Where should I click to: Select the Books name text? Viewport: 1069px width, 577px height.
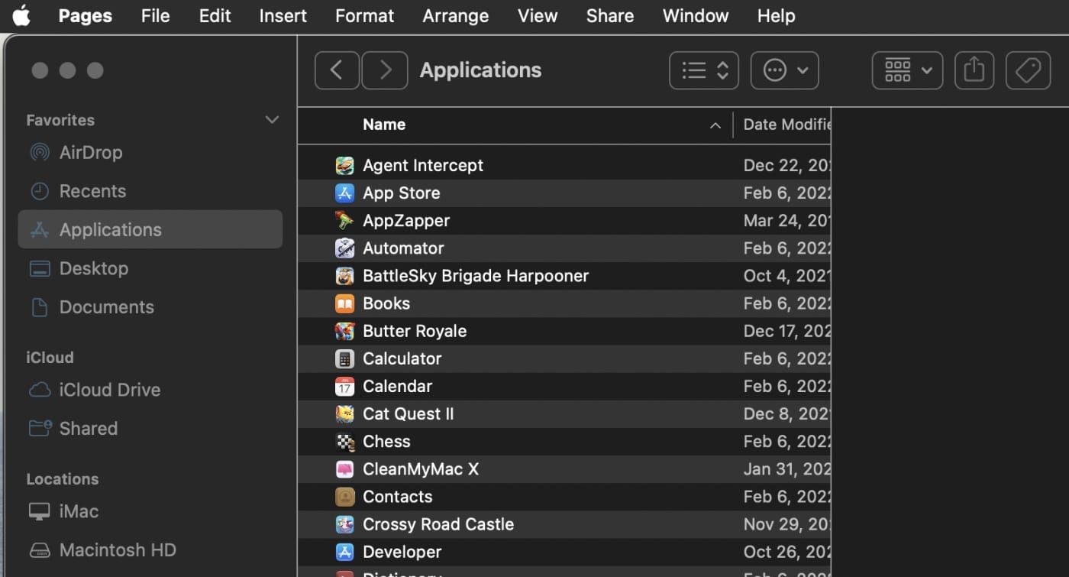386,303
